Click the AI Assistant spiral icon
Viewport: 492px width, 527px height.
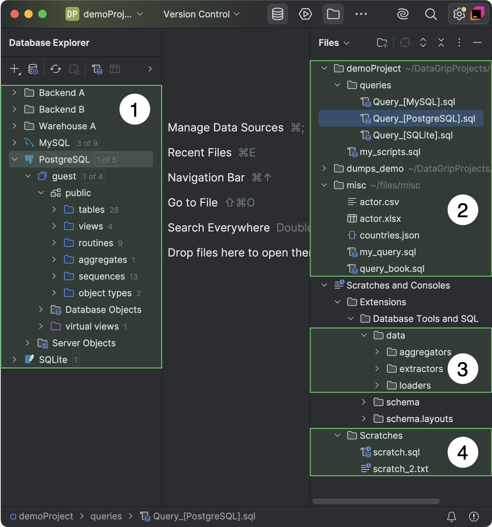pyautogui.click(x=403, y=14)
